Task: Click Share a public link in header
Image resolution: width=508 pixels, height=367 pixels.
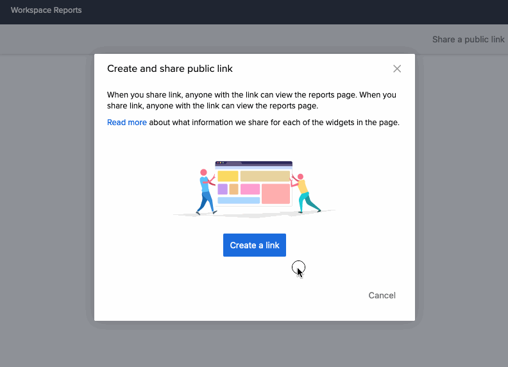Action: click(x=468, y=39)
